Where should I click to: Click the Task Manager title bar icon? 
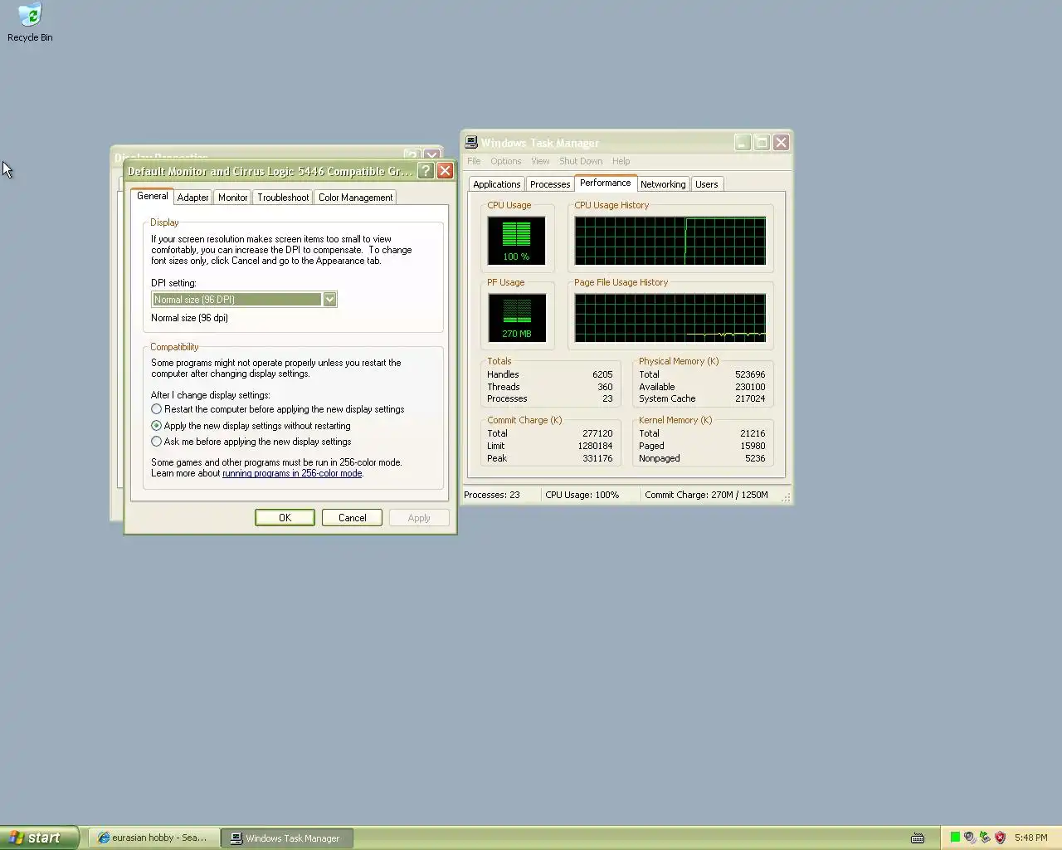(x=471, y=143)
